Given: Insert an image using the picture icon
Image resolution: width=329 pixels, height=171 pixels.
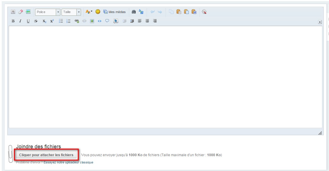Looking at the screenshot, I should (92, 21).
